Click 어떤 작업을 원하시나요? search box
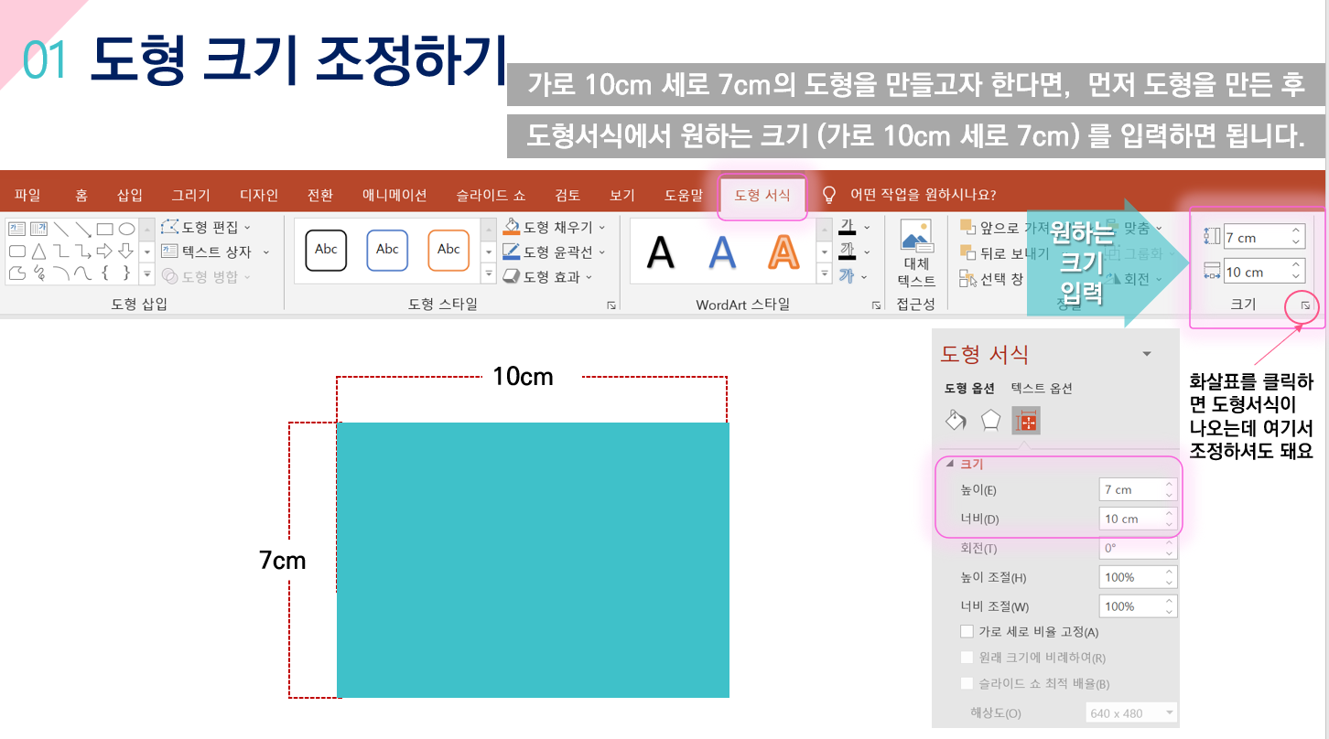The width and height of the screenshot is (1329, 739). pos(924,195)
